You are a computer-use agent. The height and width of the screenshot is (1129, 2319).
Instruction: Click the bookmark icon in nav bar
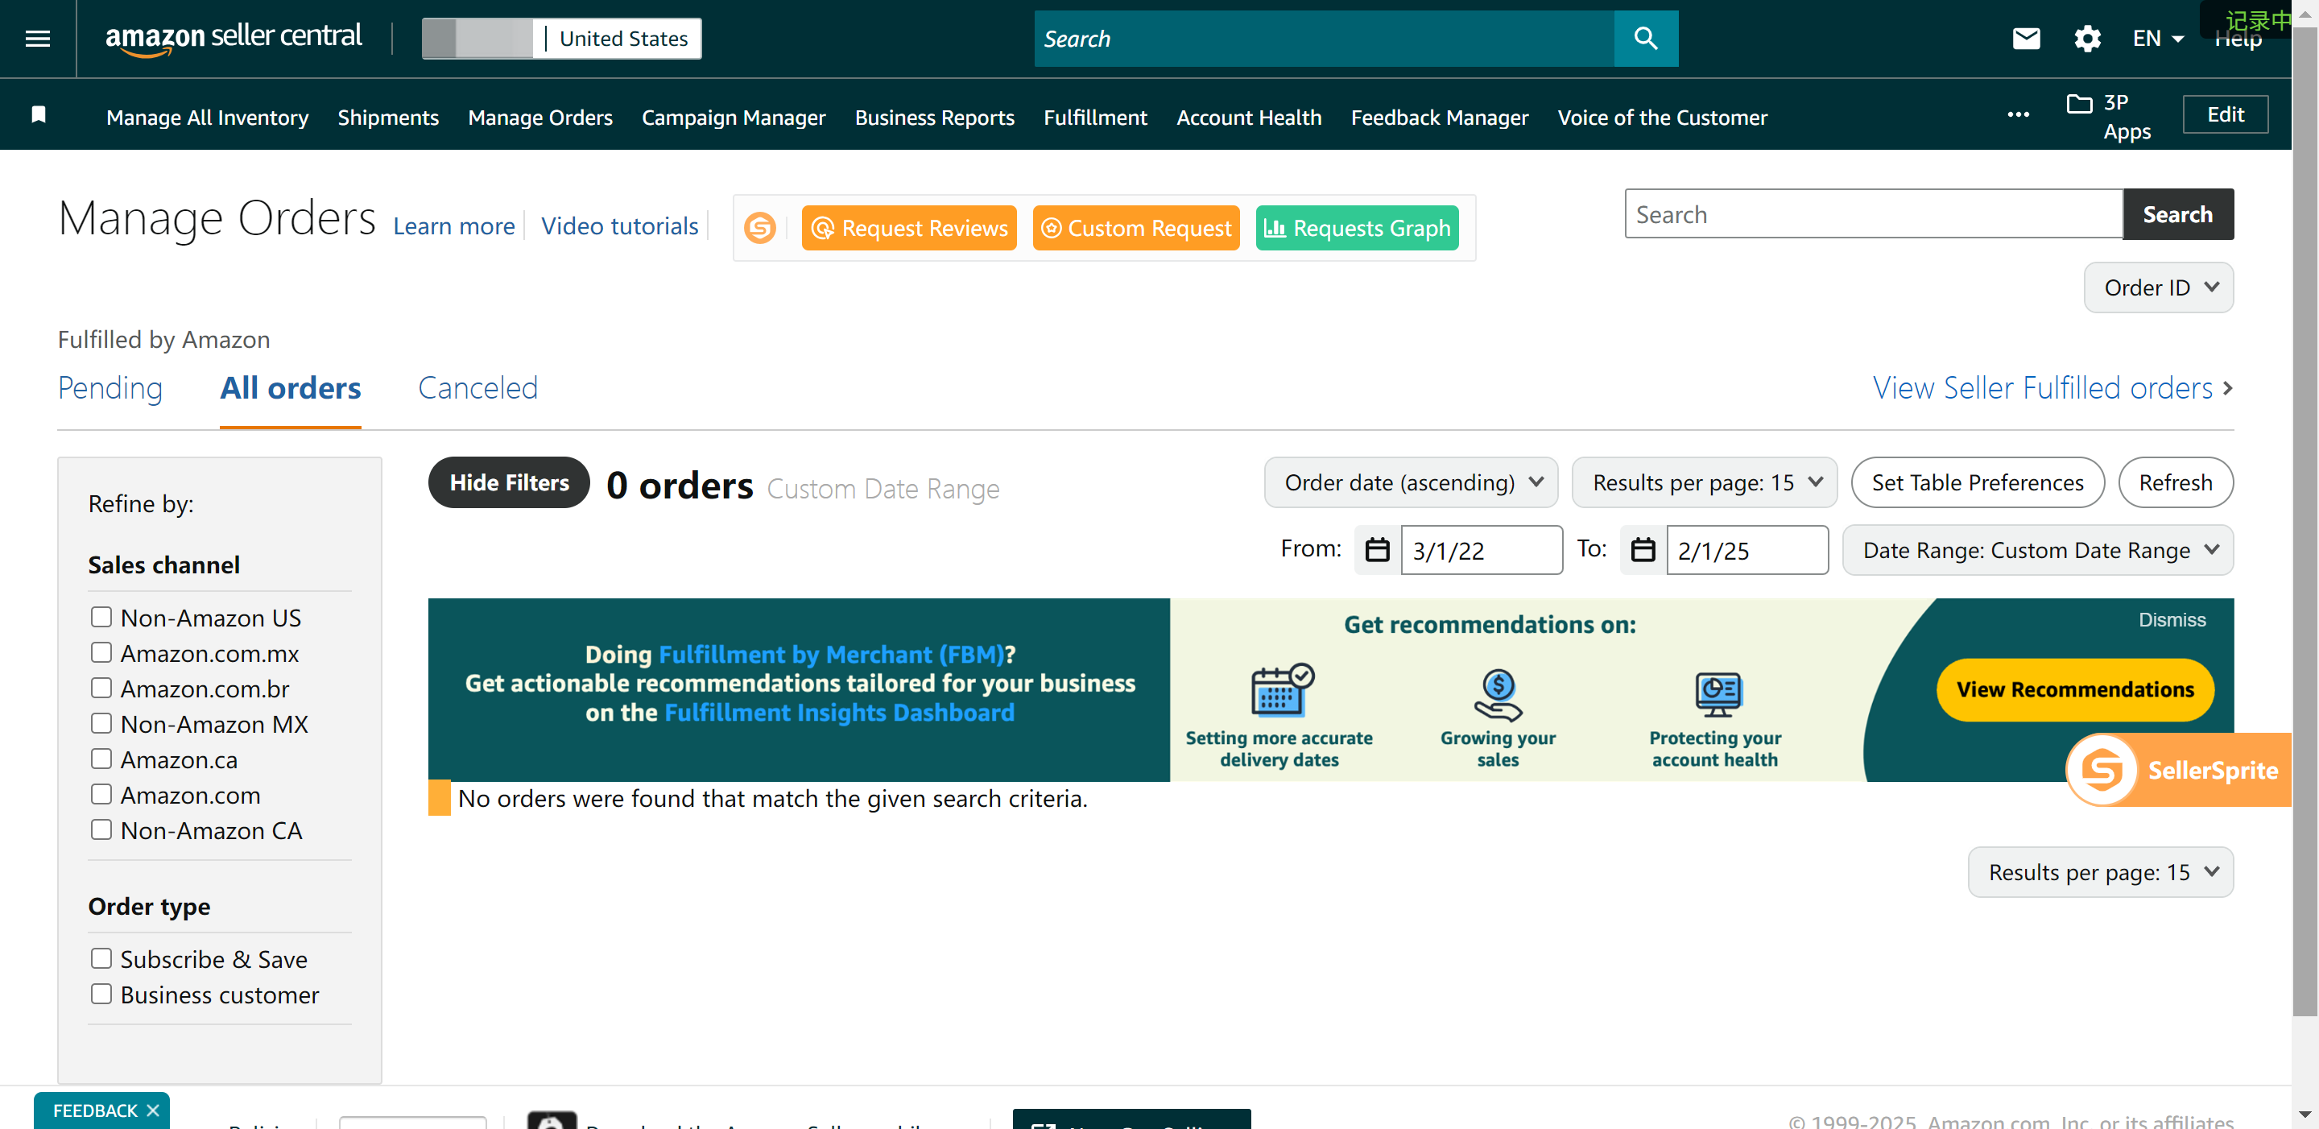point(39,115)
